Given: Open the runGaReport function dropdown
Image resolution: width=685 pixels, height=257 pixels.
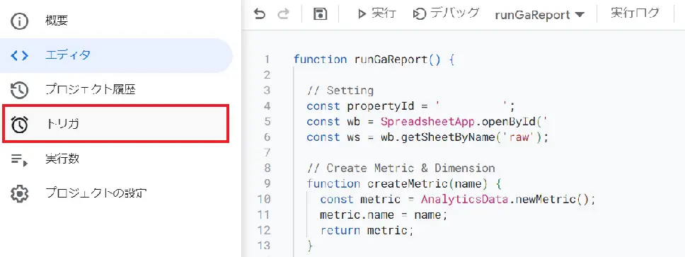Looking at the screenshot, I should point(539,15).
